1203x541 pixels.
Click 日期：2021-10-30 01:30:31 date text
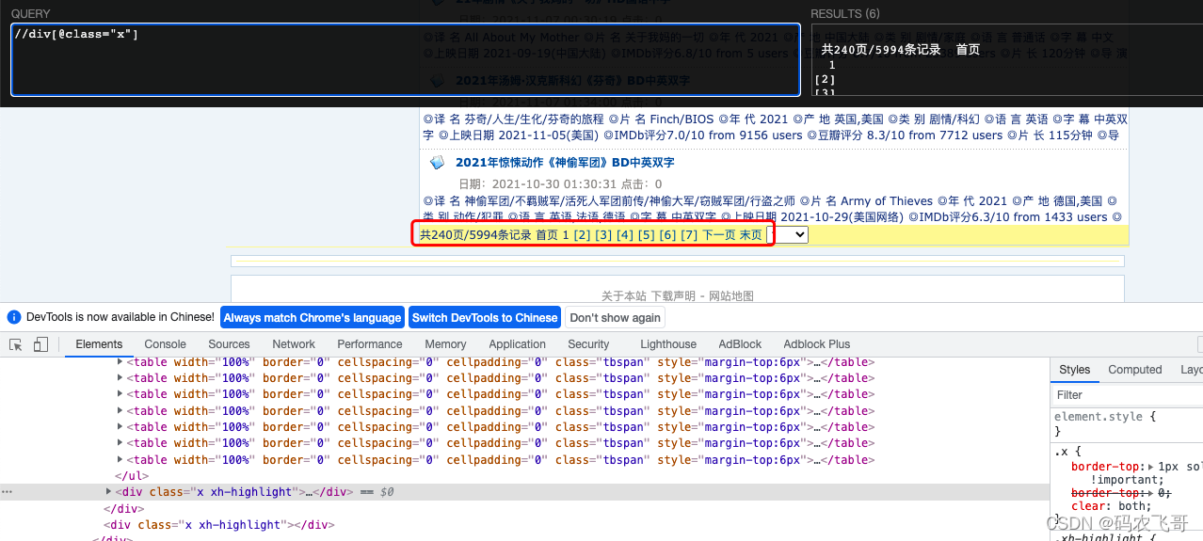point(537,184)
